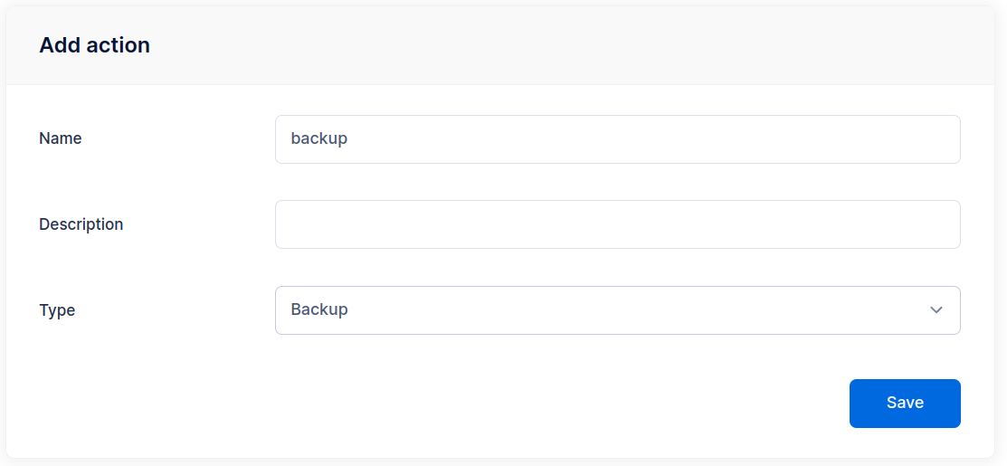
Task: Expand the Type options list
Action: point(617,310)
